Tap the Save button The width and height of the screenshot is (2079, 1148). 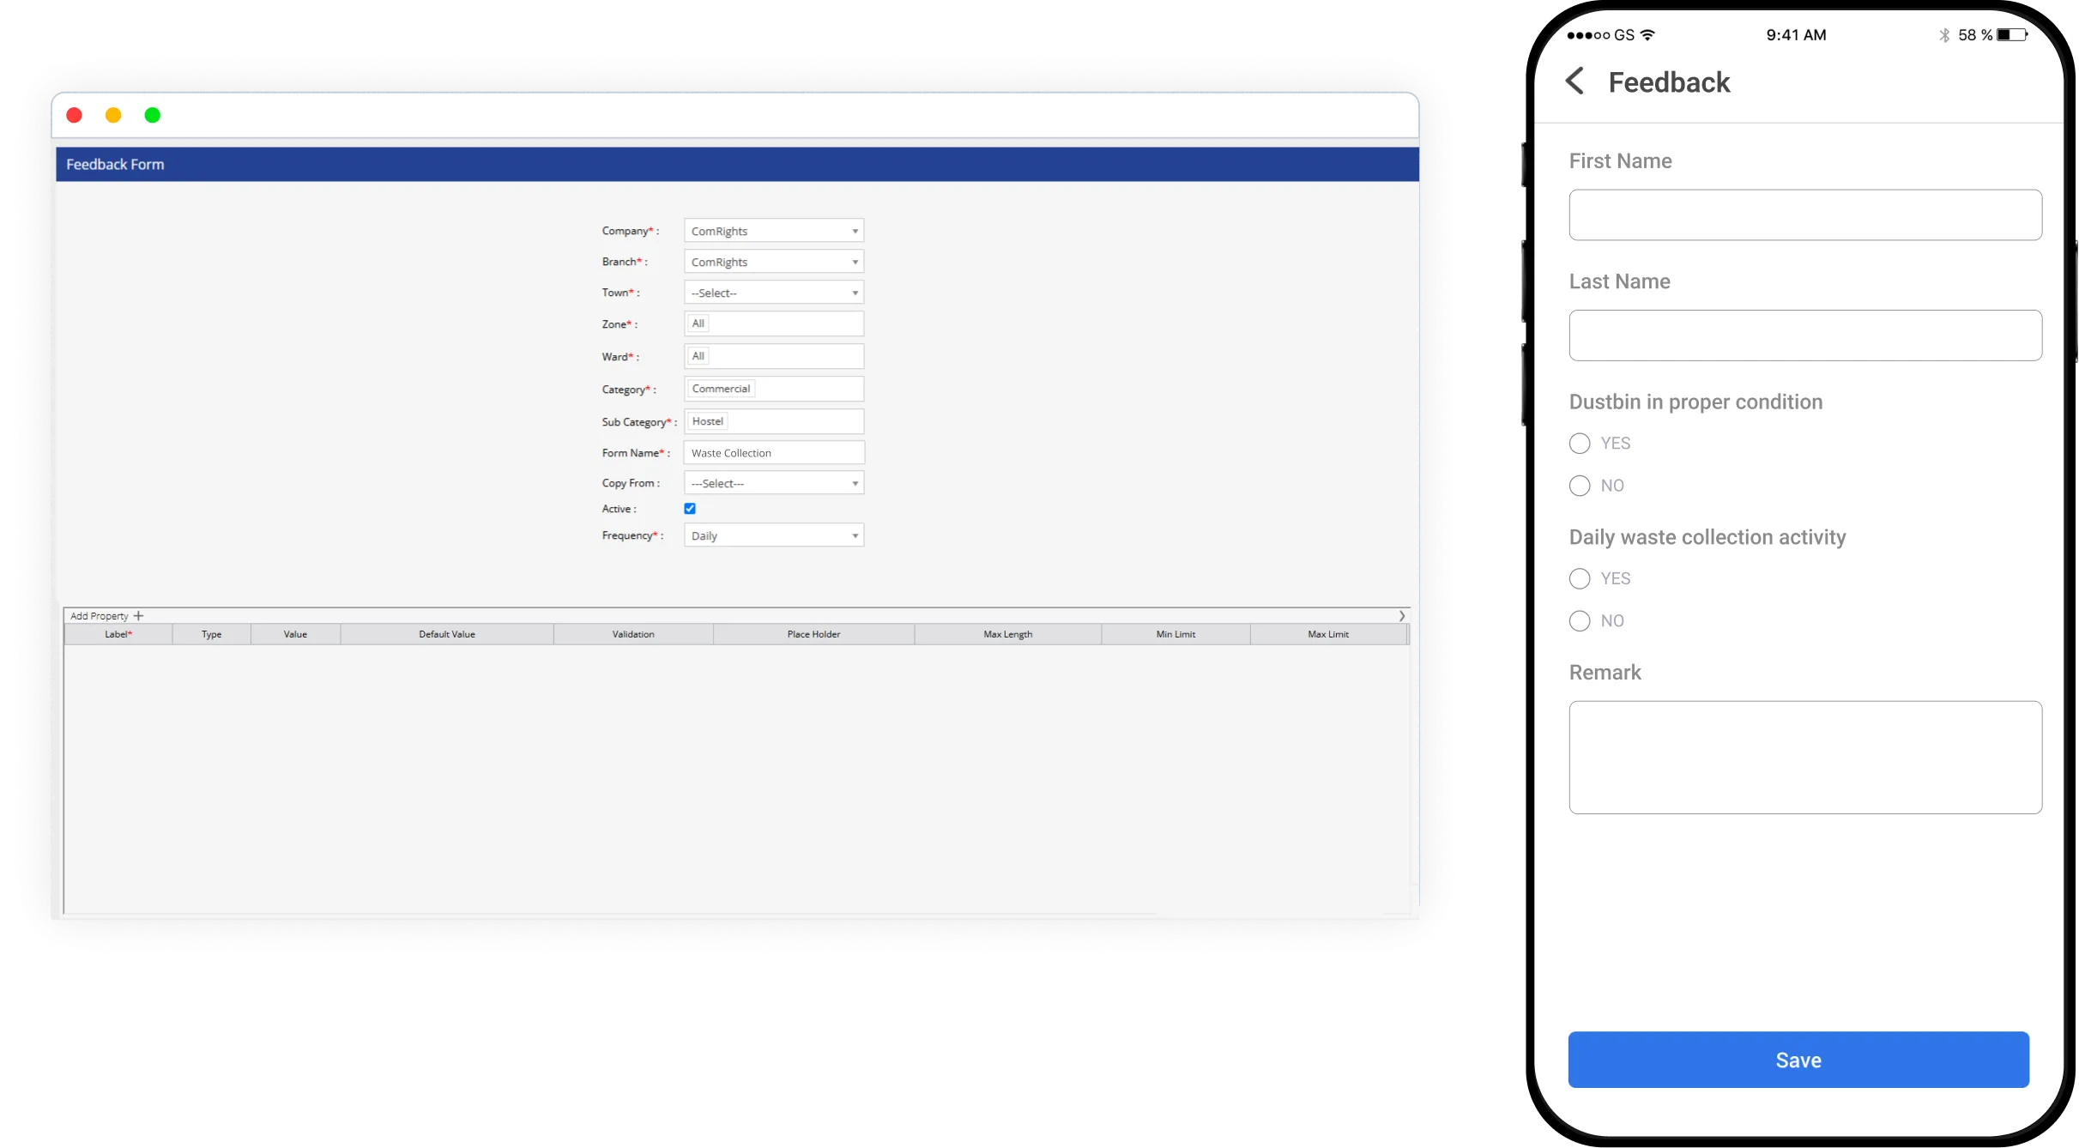1798,1059
